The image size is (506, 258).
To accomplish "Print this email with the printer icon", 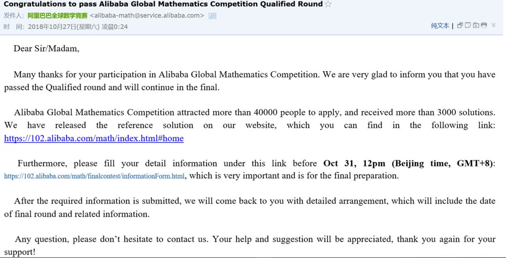I will [x=484, y=25].
